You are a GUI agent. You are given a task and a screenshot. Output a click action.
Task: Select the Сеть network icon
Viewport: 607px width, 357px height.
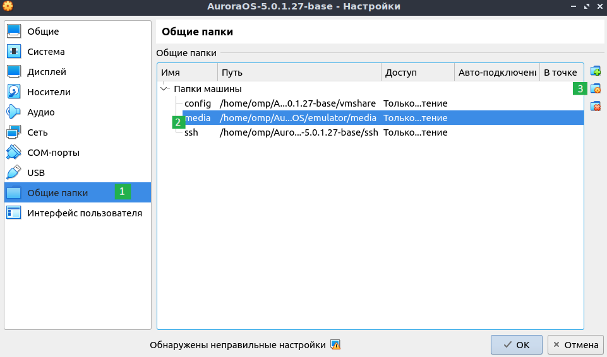(x=14, y=132)
